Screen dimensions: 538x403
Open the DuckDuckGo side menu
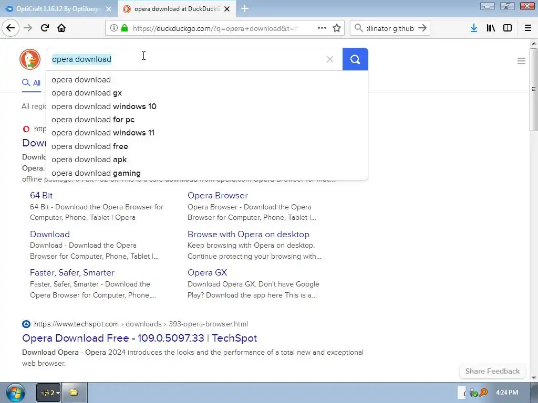point(521,61)
